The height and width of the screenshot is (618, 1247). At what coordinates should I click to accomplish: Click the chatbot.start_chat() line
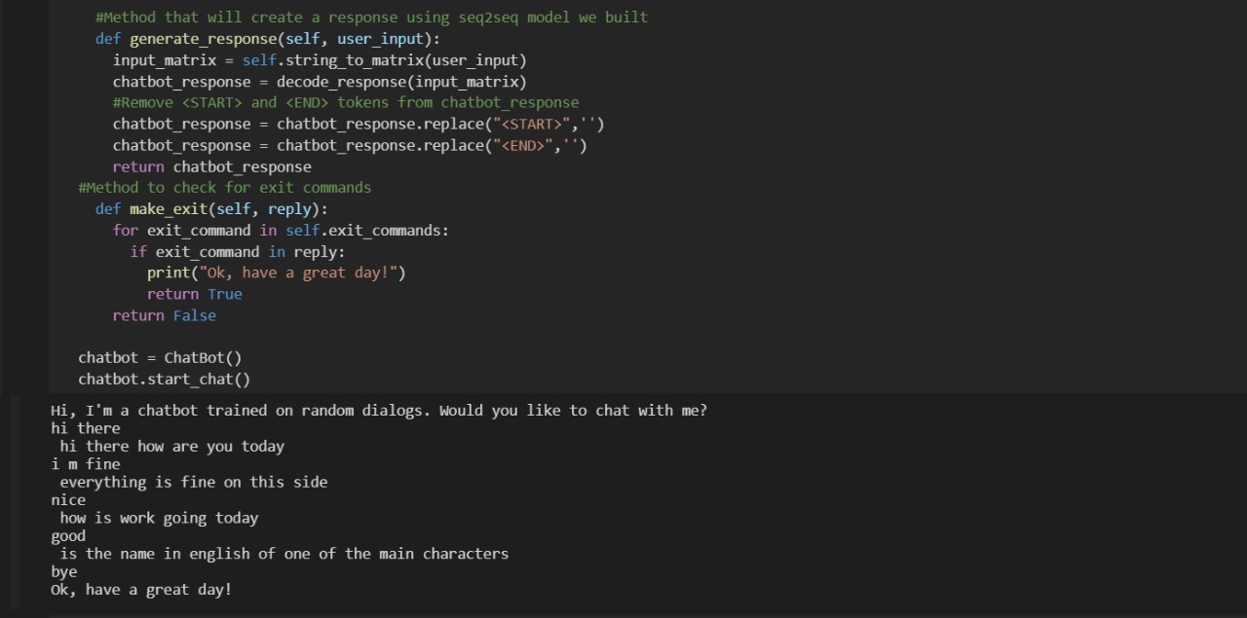coord(164,380)
